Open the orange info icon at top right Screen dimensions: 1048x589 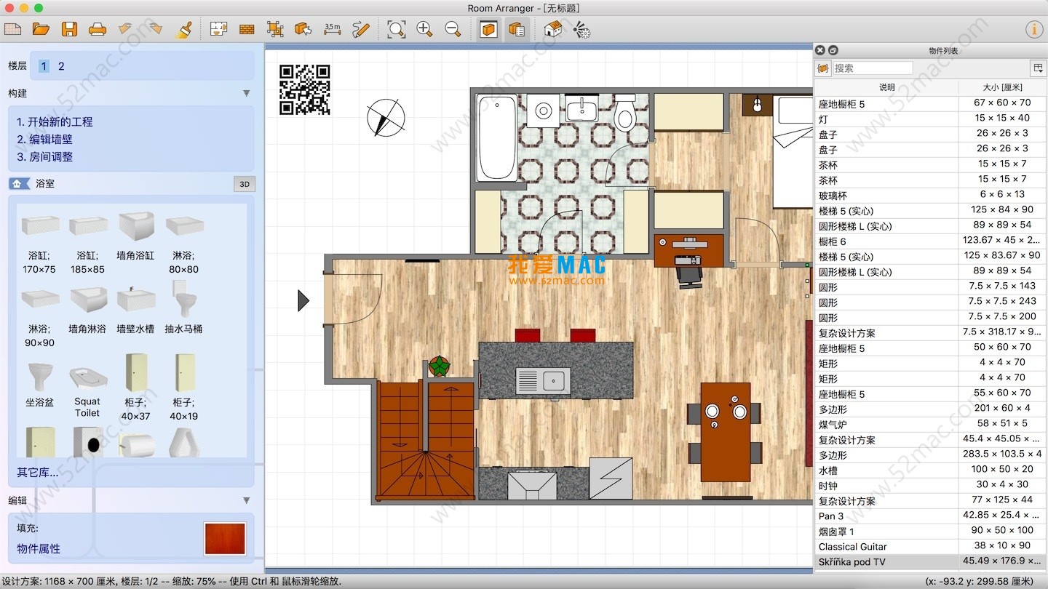pos(1033,29)
